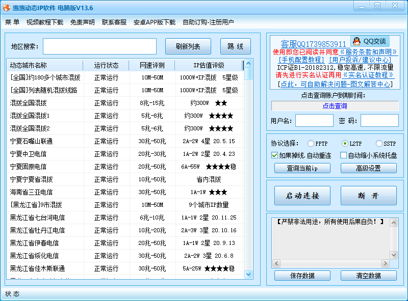Viewport: 408px width, 301px height.
Task: Open the 菜单 menu
Action: click(12, 22)
